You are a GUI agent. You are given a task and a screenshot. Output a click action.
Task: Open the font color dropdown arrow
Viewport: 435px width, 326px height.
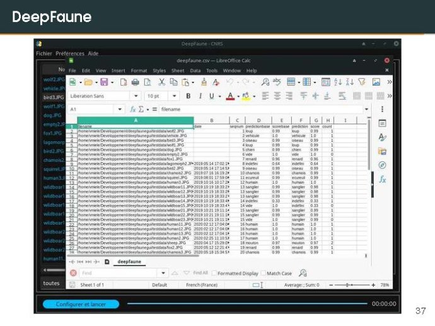point(238,96)
